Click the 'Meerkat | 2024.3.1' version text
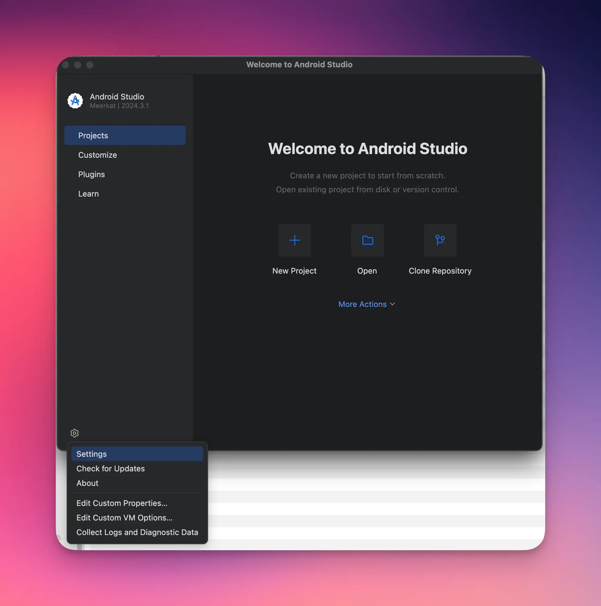 point(119,106)
